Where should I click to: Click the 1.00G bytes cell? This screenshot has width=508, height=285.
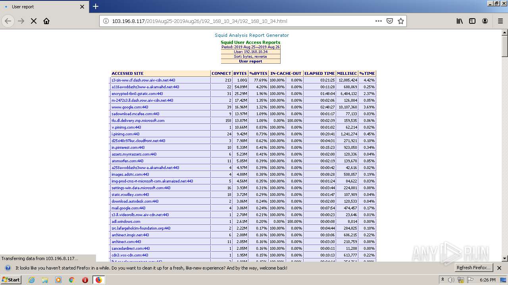pyautogui.click(x=240, y=80)
